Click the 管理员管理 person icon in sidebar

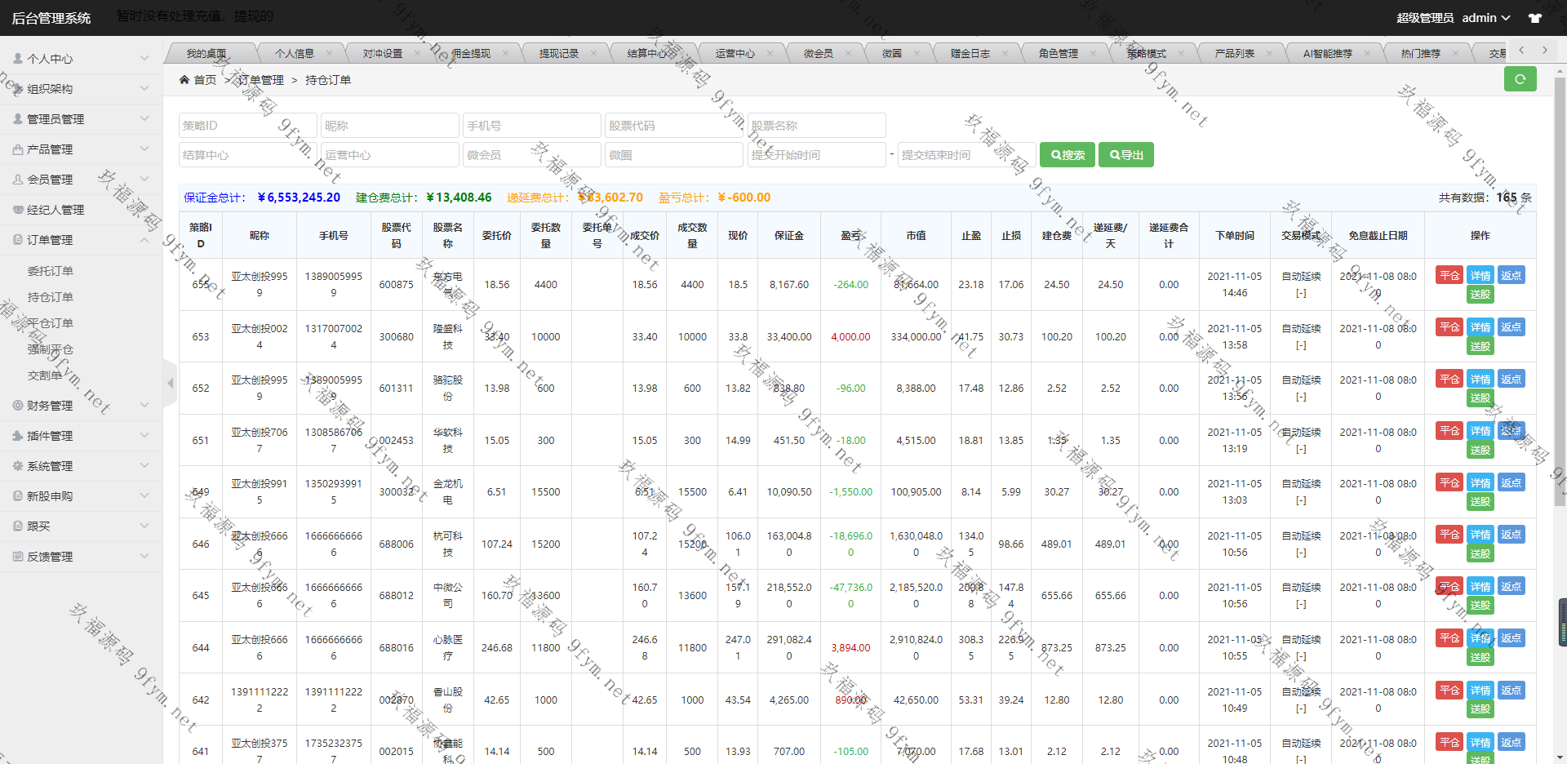(18, 119)
